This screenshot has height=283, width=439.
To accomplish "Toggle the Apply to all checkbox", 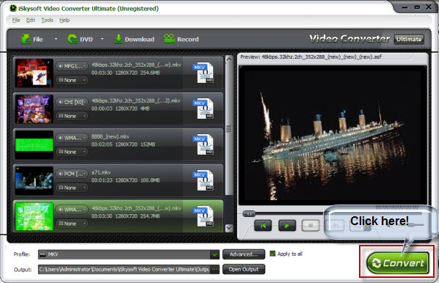I will [x=272, y=254].
